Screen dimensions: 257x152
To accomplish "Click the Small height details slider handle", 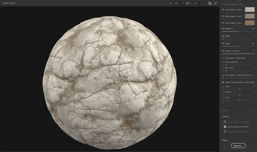I will (240, 100).
